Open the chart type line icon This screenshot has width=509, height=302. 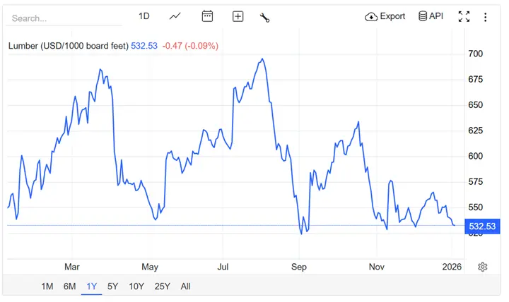tap(175, 16)
